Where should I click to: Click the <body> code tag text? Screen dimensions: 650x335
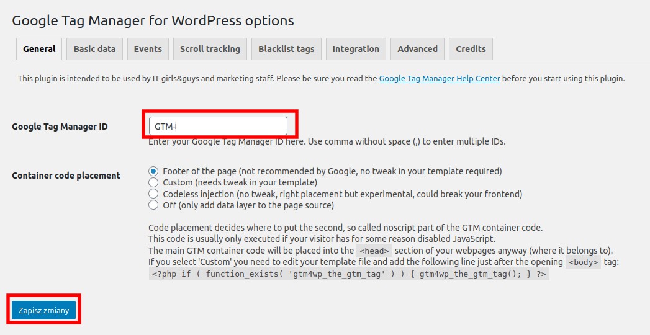tap(583, 262)
